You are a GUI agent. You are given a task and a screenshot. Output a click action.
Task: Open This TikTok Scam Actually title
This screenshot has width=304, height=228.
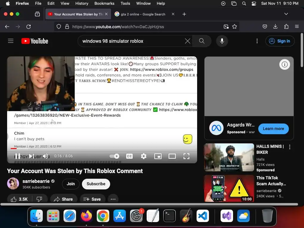(271, 181)
